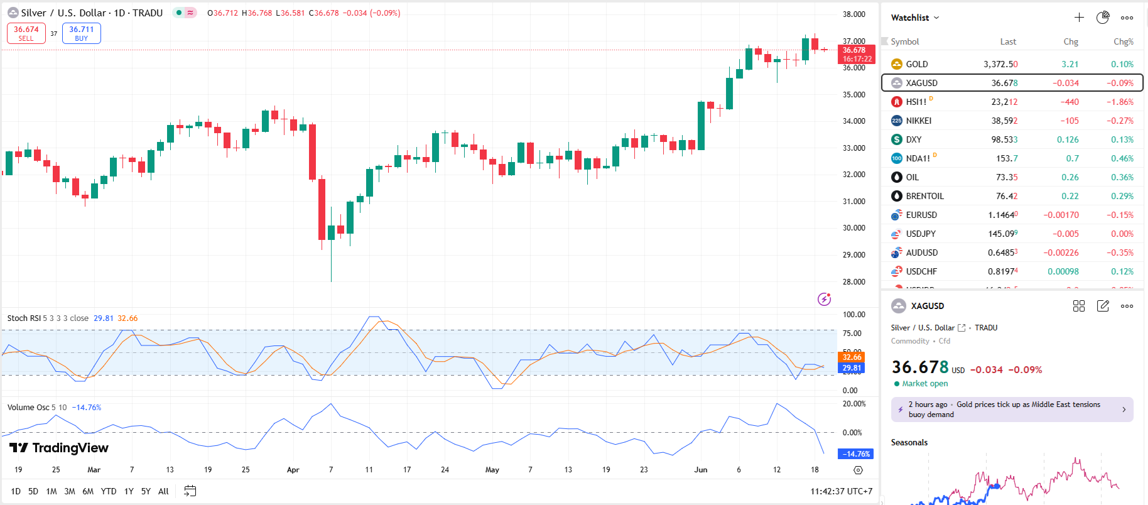The width and height of the screenshot is (1148, 505).
Task: Open the external link icon beside Silver / U.S. Dollar
Action: [x=961, y=328]
